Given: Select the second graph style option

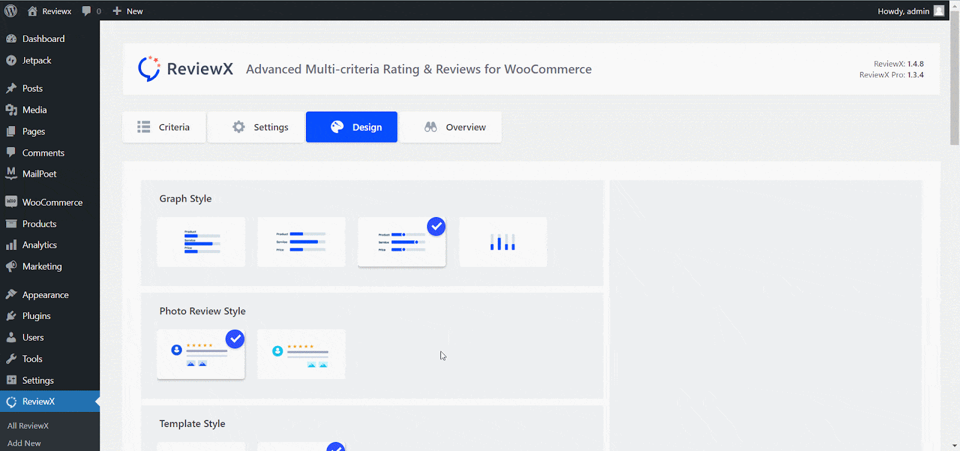Looking at the screenshot, I should pos(301,242).
